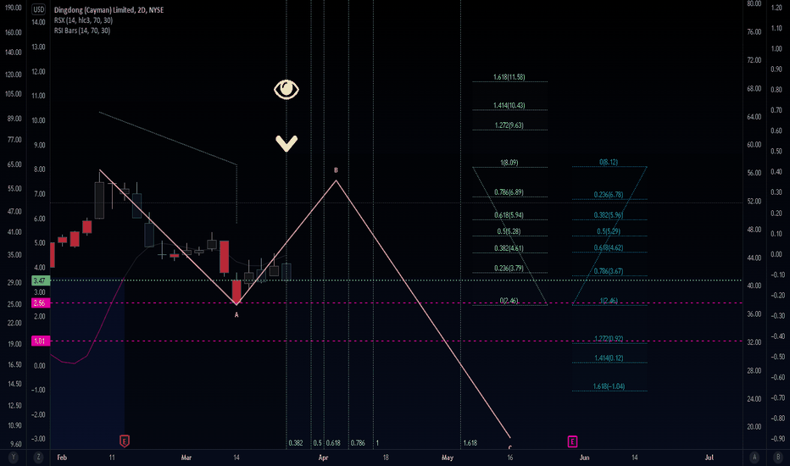The height and width of the screenshot is (466, 790).
Task: Click the down chevron below the eye
Action: point(287,143)
